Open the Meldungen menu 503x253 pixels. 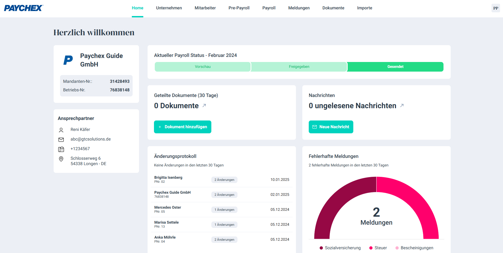click(299, 8)
